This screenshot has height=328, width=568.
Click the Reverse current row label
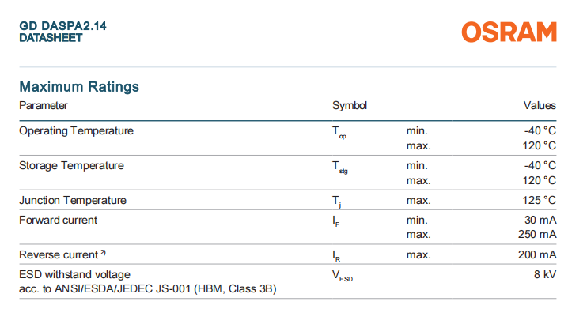57,254
